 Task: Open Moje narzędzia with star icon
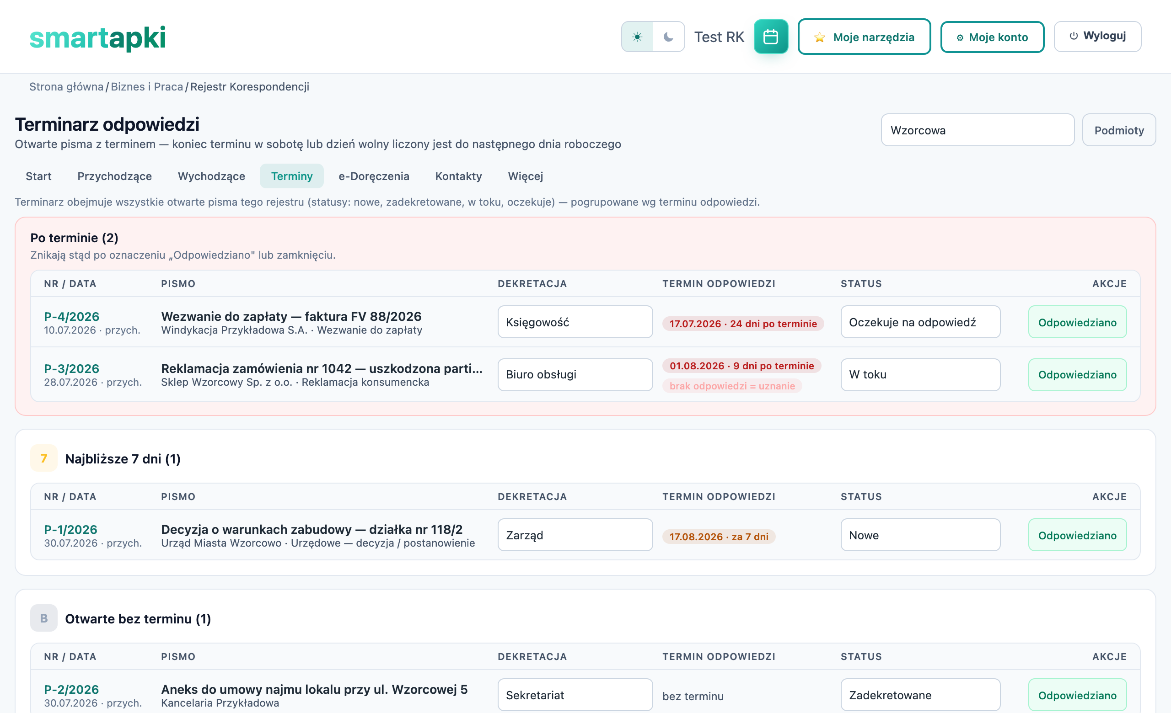(864, 37)
